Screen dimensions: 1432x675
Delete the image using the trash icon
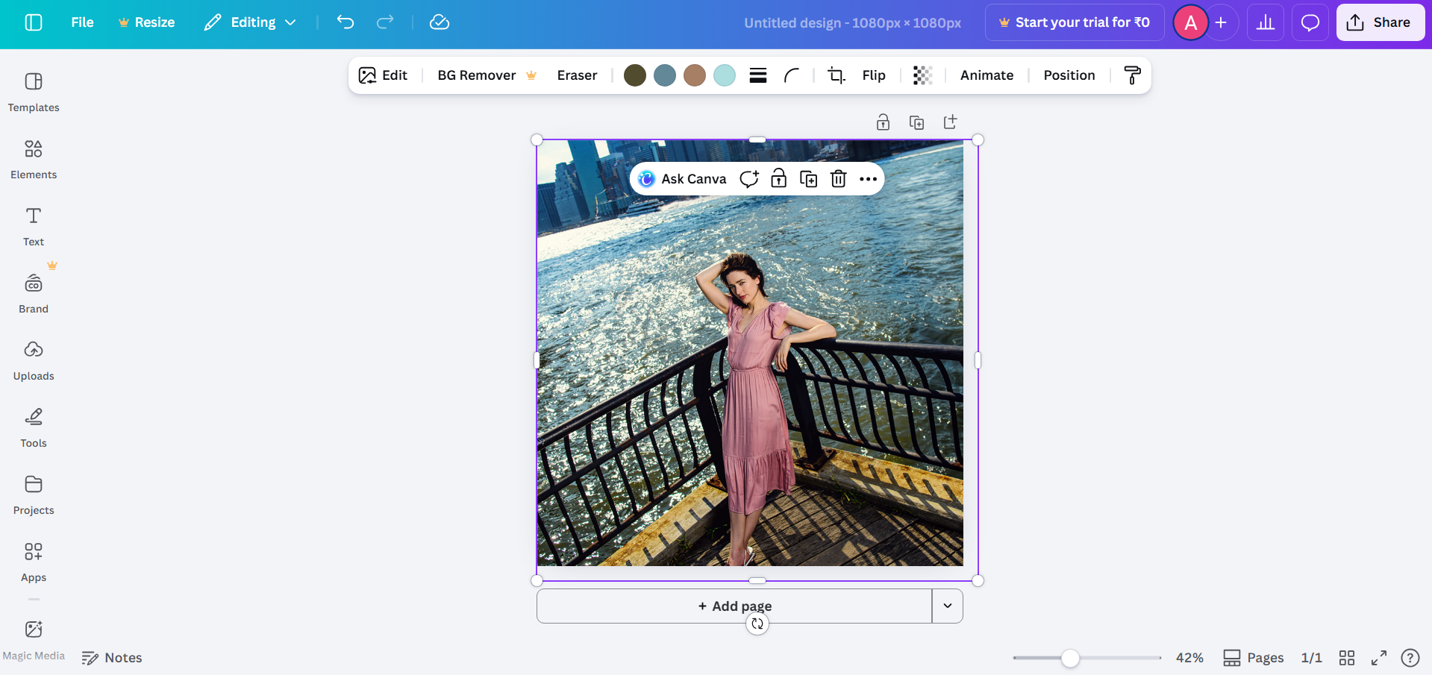coord(838,178)
